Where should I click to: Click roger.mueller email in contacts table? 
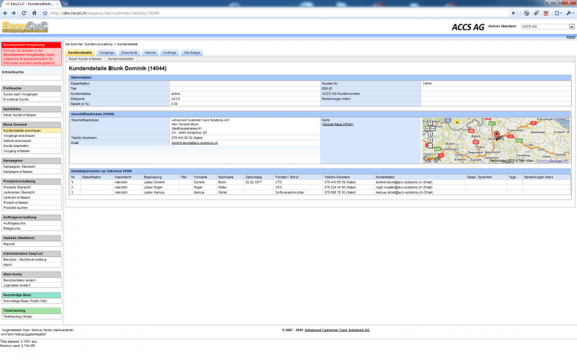(x=404, y=187)
